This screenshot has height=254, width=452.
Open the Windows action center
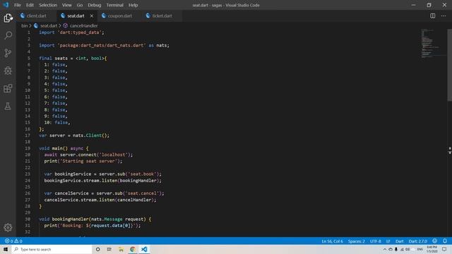pos(444,249)
